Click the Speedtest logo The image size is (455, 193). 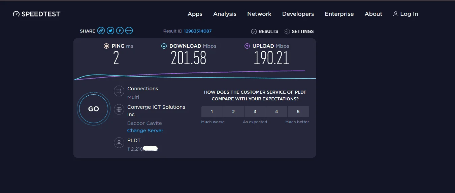pyautogui.click(x=37, y=14)
